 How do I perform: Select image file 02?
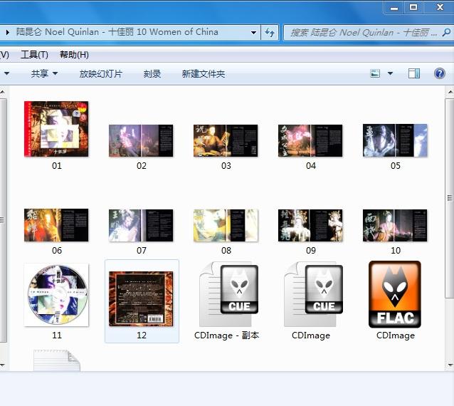[x=141, y=140]
